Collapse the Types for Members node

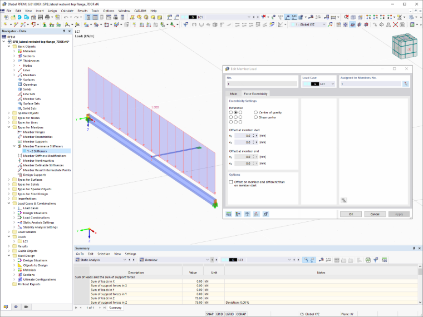[x=9, y=127]
